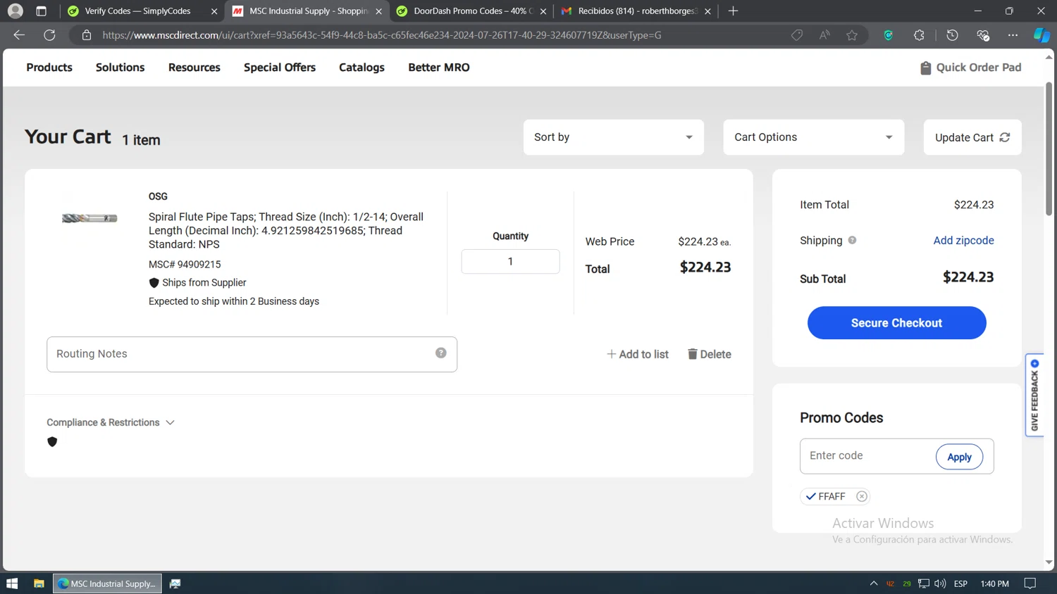Click the ESP language indicator in tray
The image size is (1057, 594).
coord(960,583)
